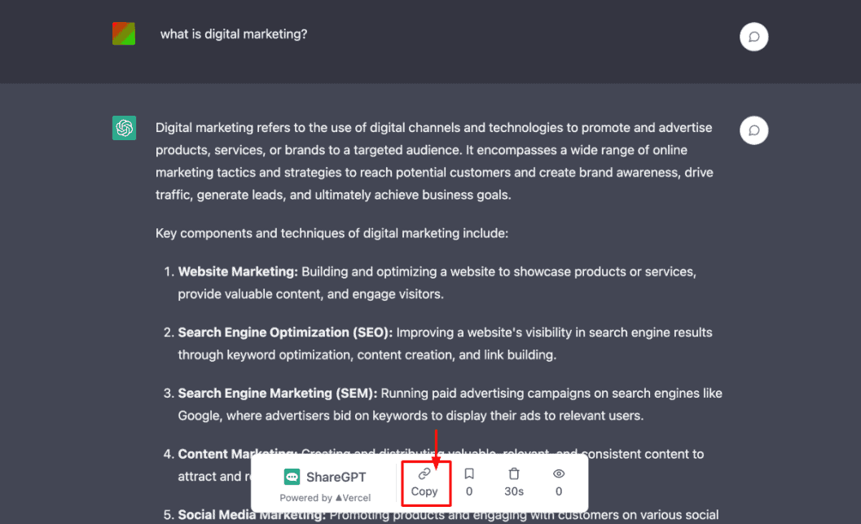Save the conversation with the bookmark icon
Screen dimensions: 861x524
[469, 473]
